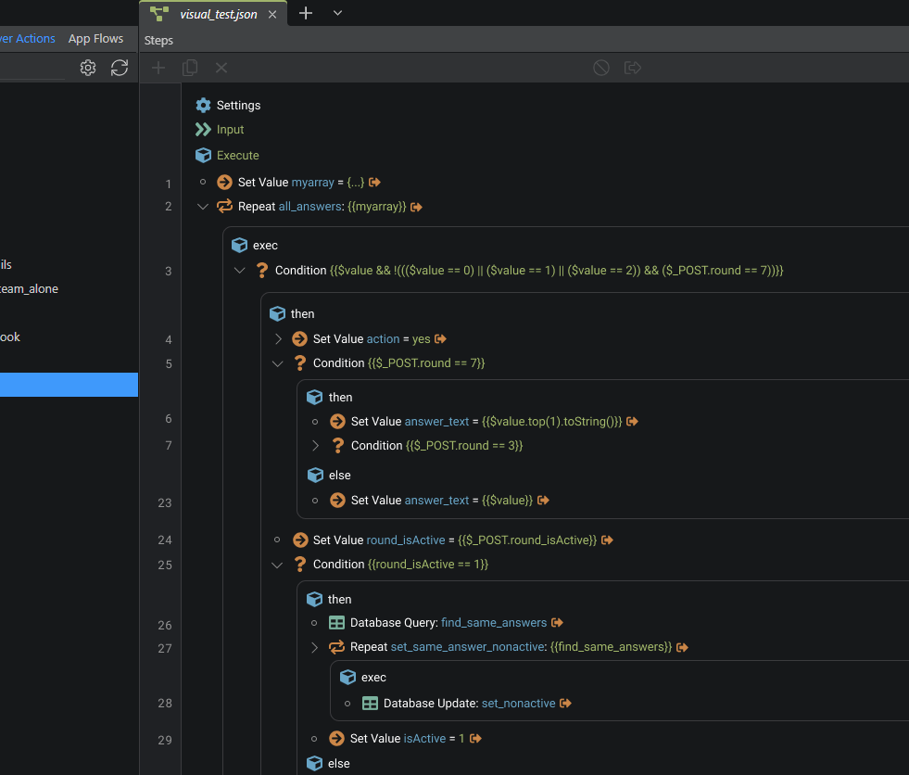Expand the Set Value action step
Image resolution: width=909 pixels, height=775 pixels.
(278, 339)
